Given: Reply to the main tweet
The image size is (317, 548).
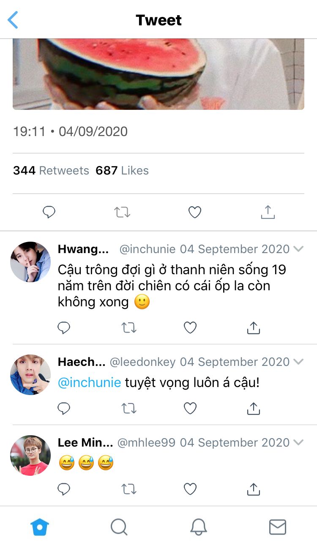Looking at the screenshot, I should (x=49, y=212).
